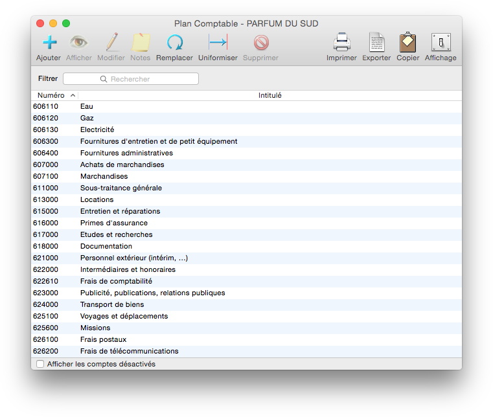Minimize the window with yellow button
Image resolution: width=493 pixels, height=417 pixels.
point(53,23)
